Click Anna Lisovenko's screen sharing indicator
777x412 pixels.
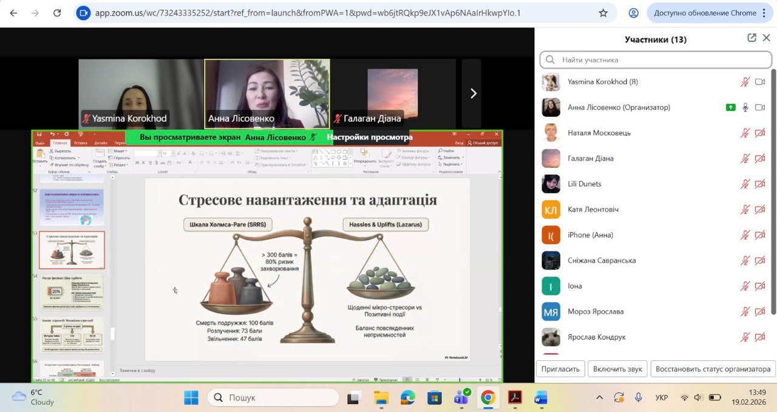tap(731, 108)
